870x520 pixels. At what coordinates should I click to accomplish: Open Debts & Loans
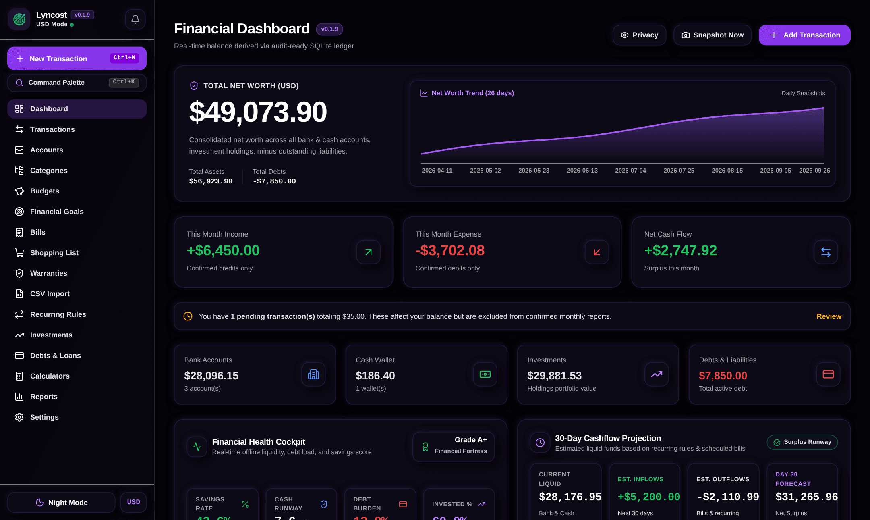click(77, 356)
